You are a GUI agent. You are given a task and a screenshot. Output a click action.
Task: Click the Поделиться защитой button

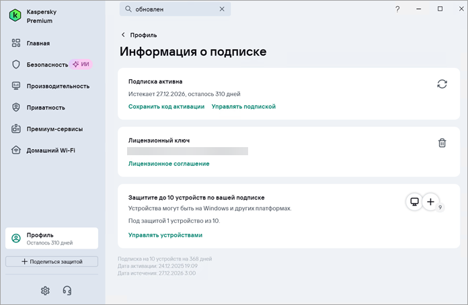pyautogui.click(x=52, y=261)
